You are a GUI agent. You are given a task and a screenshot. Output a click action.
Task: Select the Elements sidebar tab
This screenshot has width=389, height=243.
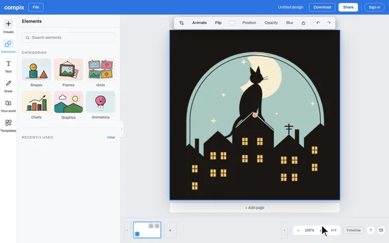tap(8, 46)
